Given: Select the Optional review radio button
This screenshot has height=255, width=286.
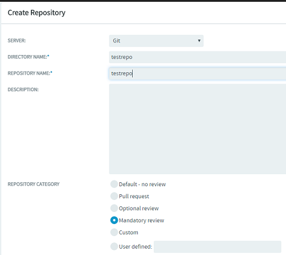Looking at the screenshot, I should 114,208.
